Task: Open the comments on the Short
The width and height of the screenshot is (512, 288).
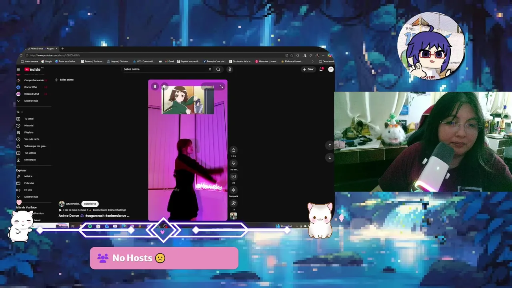Action: [234, 177]
